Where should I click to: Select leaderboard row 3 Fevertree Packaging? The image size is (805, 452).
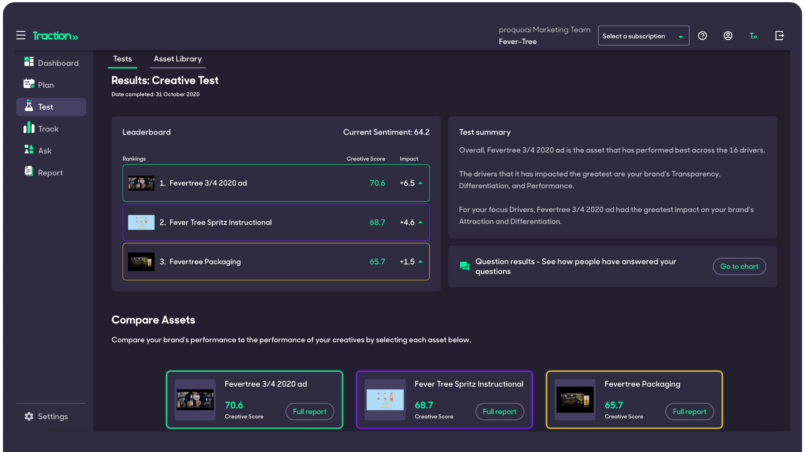tap(276, 262)
